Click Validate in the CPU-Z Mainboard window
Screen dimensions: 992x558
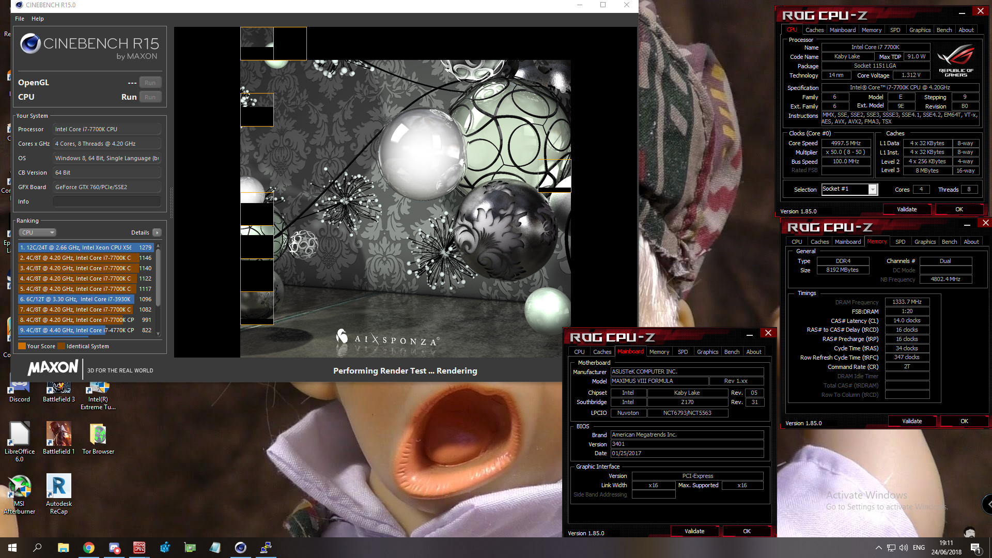(x=694, y=531)
